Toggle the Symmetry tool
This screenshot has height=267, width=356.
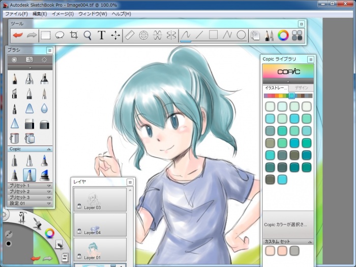(171, 35)
